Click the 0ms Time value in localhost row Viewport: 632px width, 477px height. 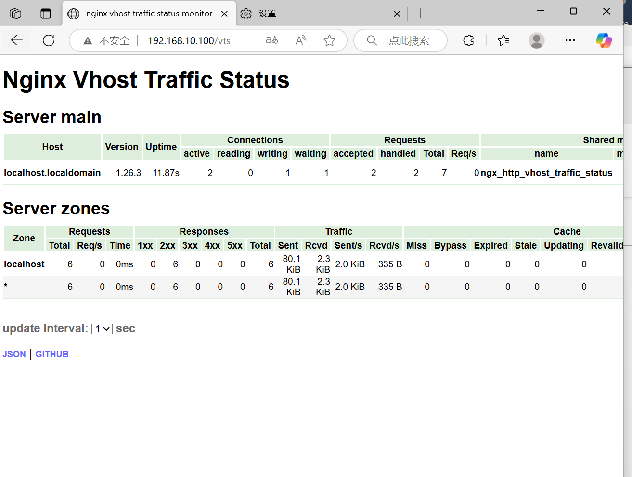(x=125, y=264)
